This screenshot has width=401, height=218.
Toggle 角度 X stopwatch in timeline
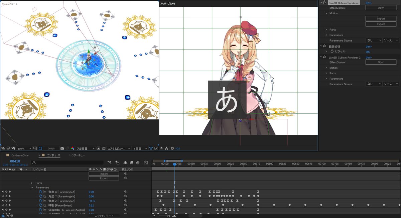coord(41,192)
